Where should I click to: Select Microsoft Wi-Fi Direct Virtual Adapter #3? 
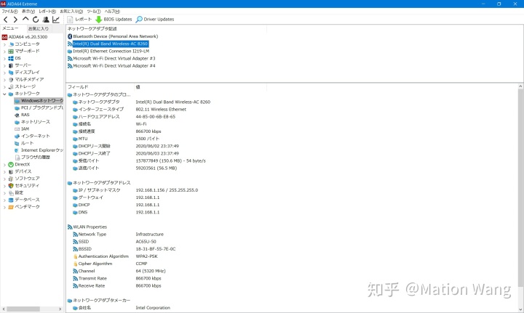click(x=111, y=58)
